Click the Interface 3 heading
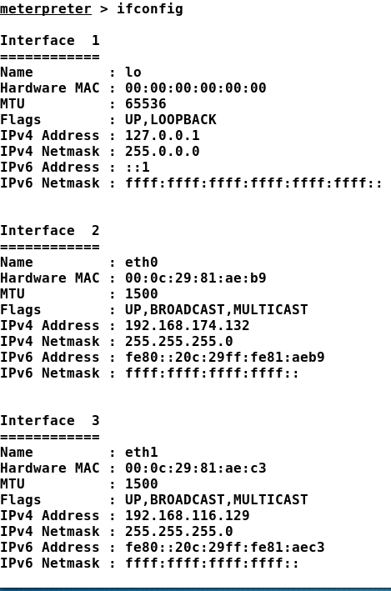 click(50, 420)
